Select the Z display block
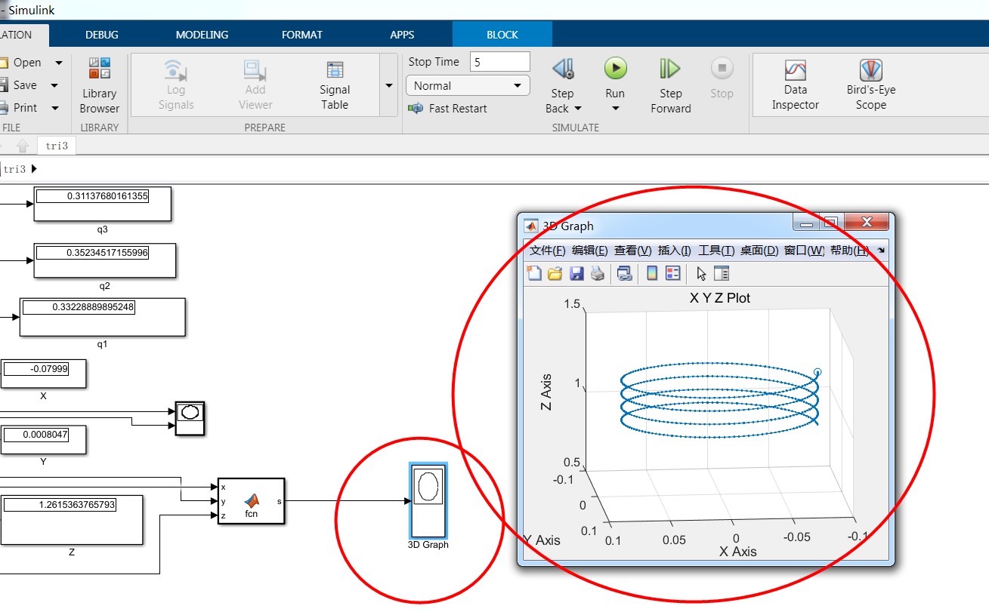 coord(71,519)
